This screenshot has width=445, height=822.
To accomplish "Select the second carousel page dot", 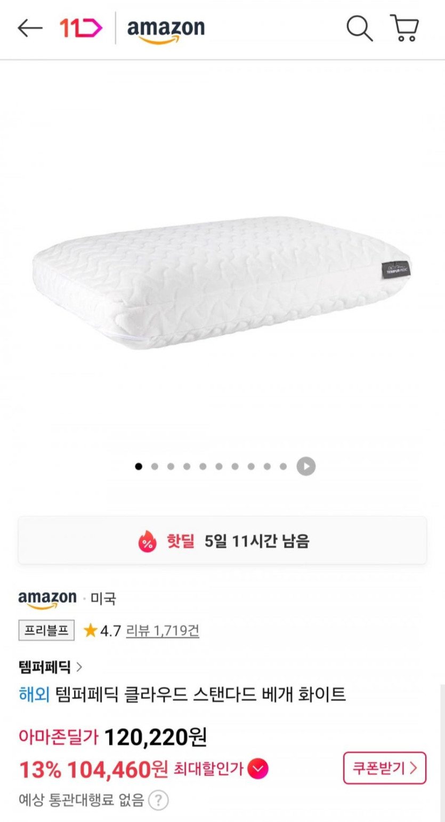I will [155, 467].
